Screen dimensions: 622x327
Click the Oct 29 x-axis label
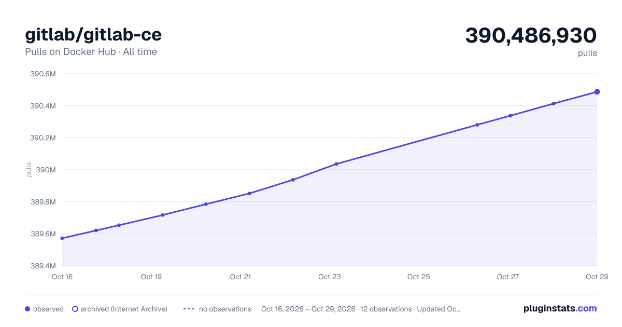[596, 277]
